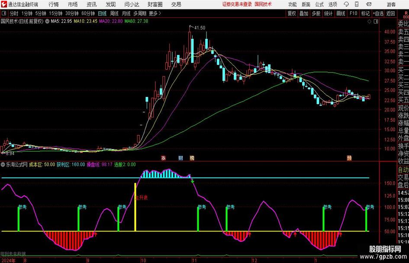Click the 国民技术 red stock name link

263,4
